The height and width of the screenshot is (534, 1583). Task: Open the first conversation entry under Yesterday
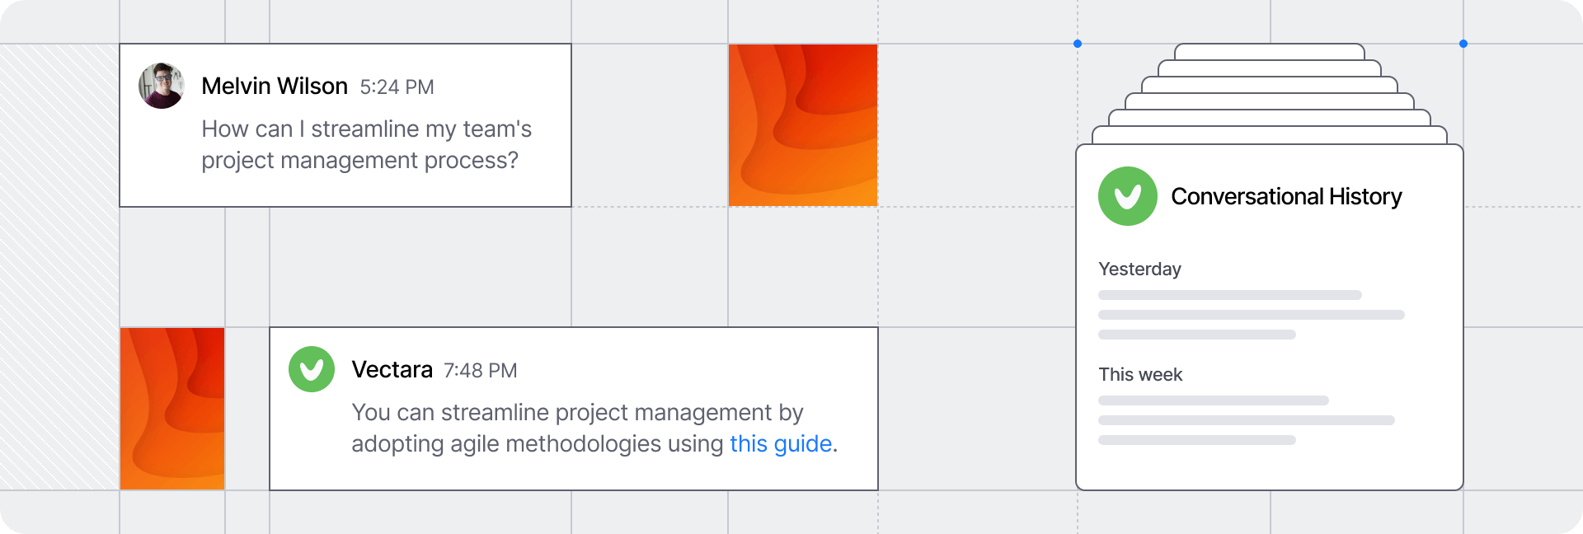[1229, 295]
